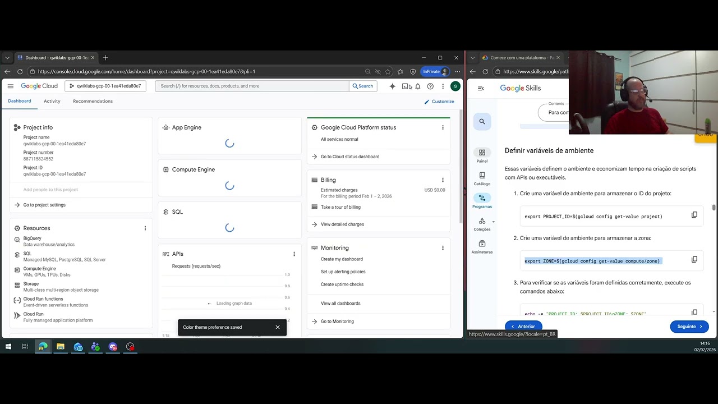718x404 pixels.
Task: Click the Gemini sparkle icon in Cloud console
Action: [x=393, y=86]
